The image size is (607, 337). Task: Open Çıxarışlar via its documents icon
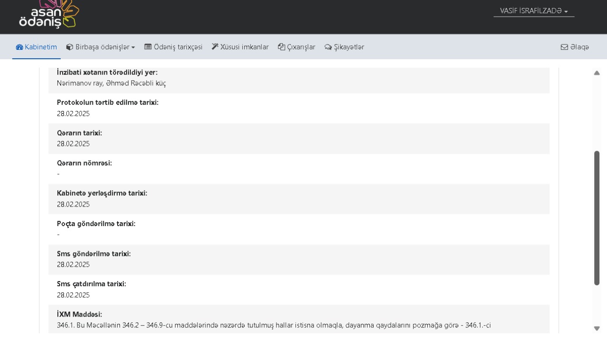click(281, 47)
